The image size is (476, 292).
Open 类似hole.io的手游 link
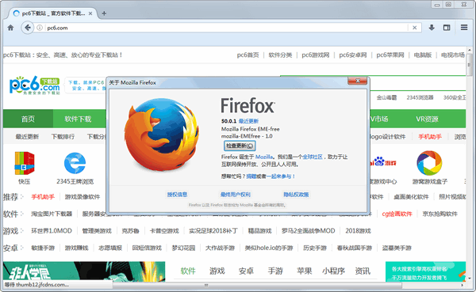click(x=269, y=248)
